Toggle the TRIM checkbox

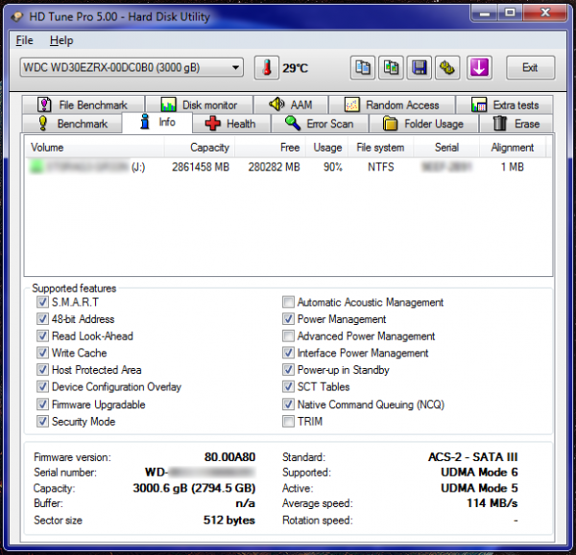288,422
